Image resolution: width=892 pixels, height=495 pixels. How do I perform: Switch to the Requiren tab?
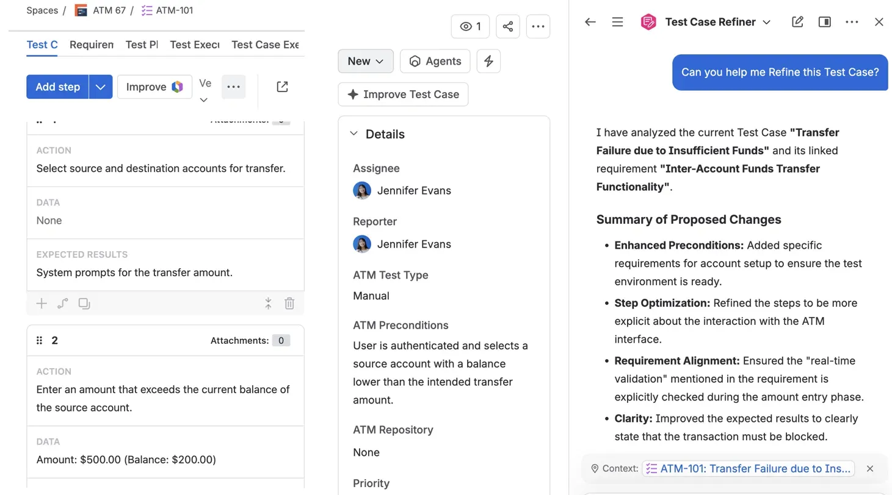click(92, 45)
